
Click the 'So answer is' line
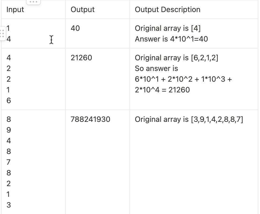pos(156,68)
